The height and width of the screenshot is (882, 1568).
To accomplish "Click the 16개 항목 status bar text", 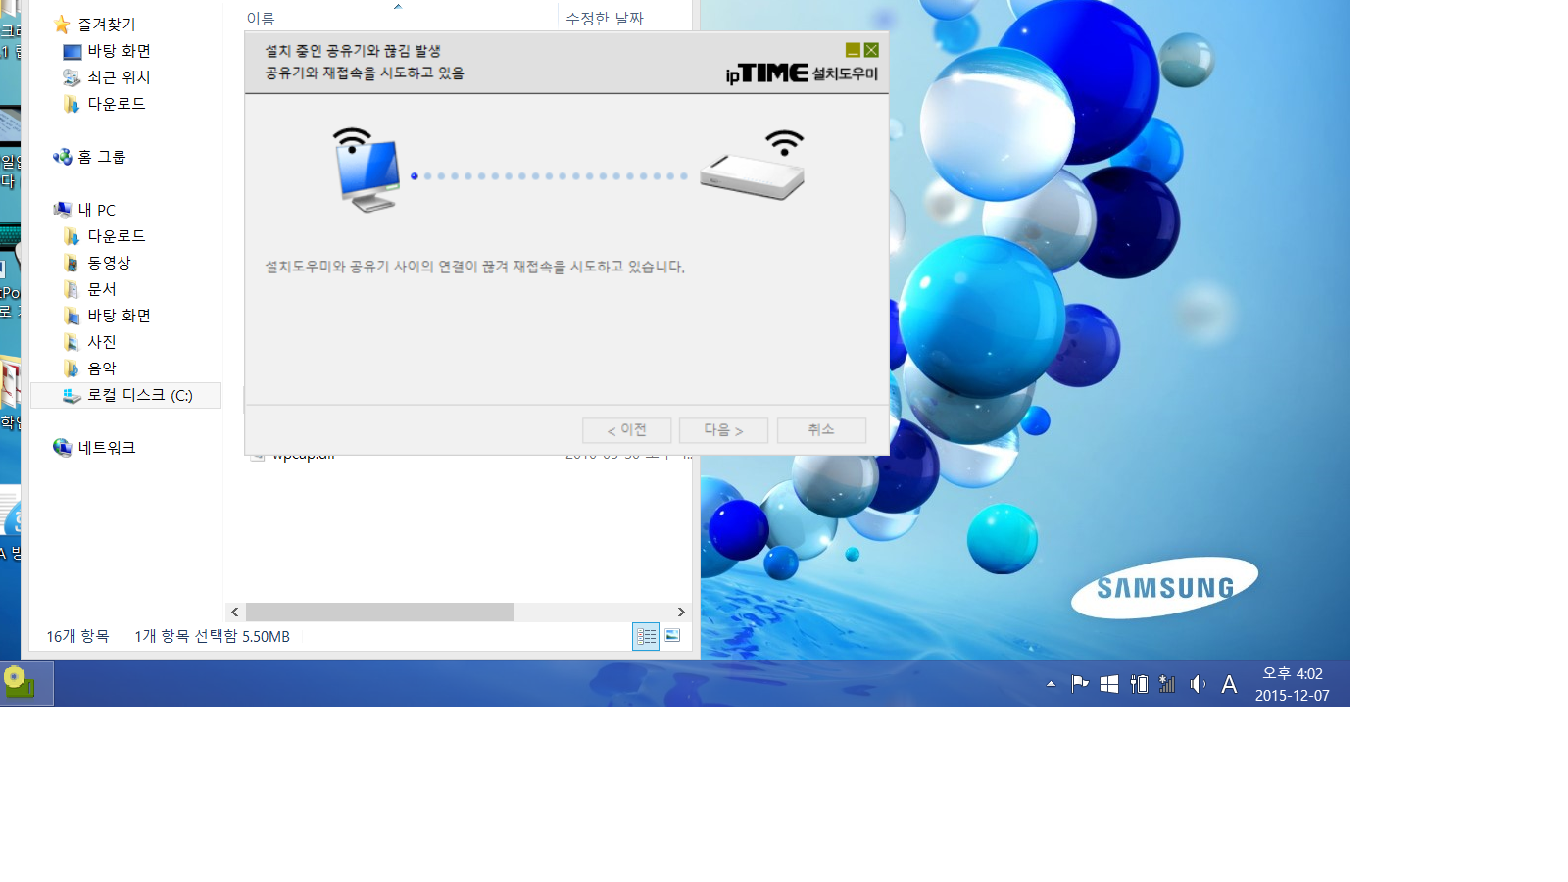I will tap(78, 636).
